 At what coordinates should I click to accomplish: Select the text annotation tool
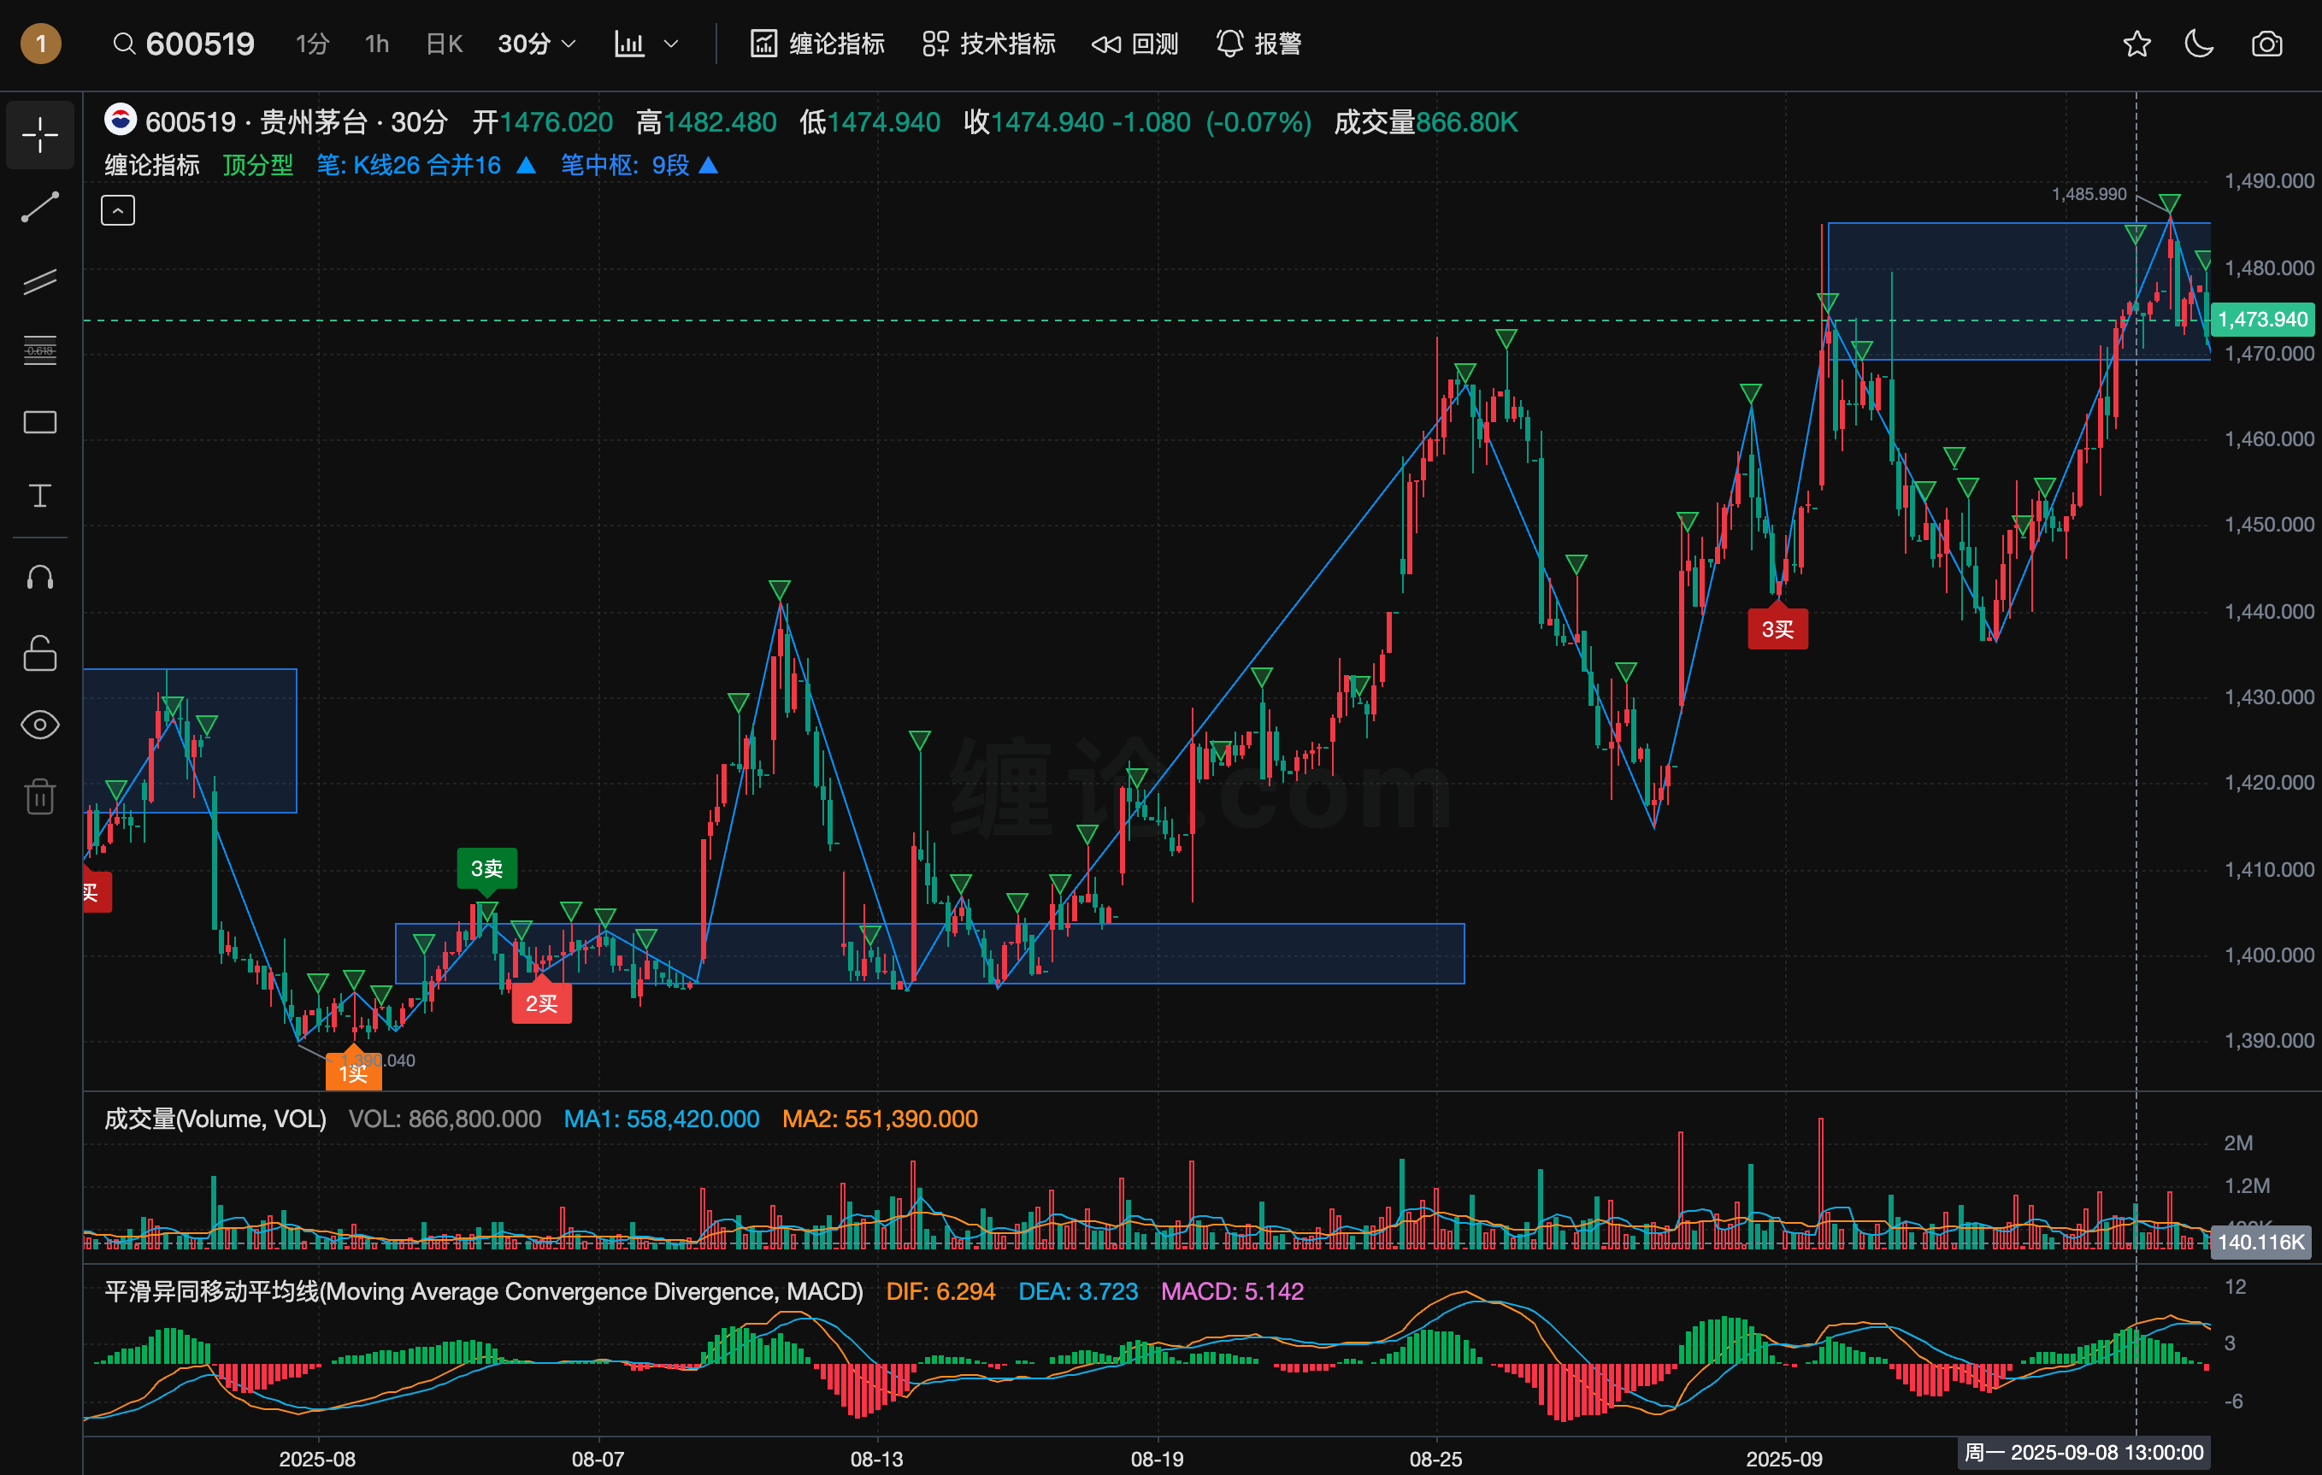point(39,496)
